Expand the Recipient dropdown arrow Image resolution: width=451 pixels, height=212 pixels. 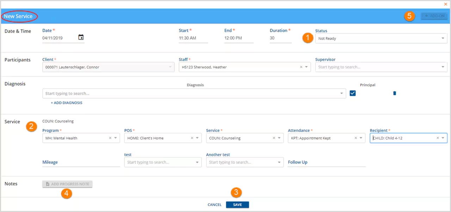(x=443, y=138)
